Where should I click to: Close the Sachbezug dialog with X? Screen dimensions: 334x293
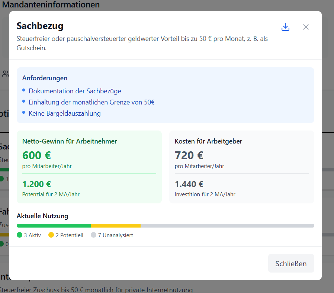coord(306,27)
